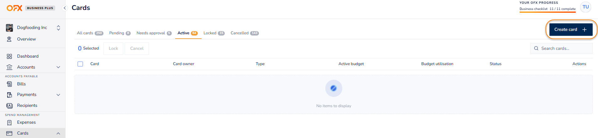Viewport: 598px width, 138px height.
Task: Collapse sidebar with the chevron arrow
Action: click(x=65, y=8)
